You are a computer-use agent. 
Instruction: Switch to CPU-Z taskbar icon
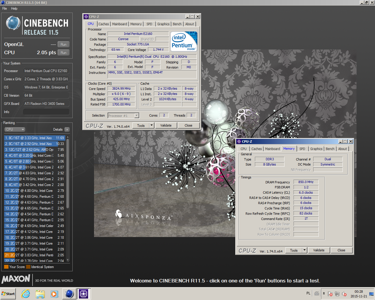[x=83, y=294]
